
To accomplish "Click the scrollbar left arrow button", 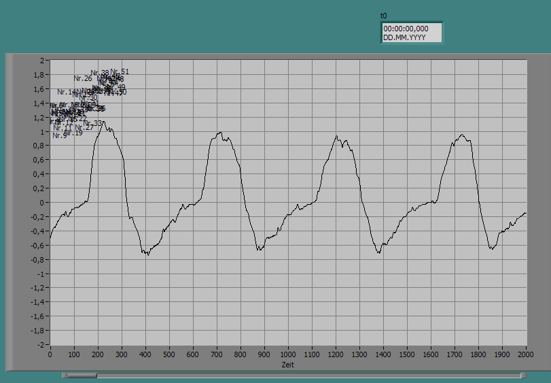I will pos(65,376).
